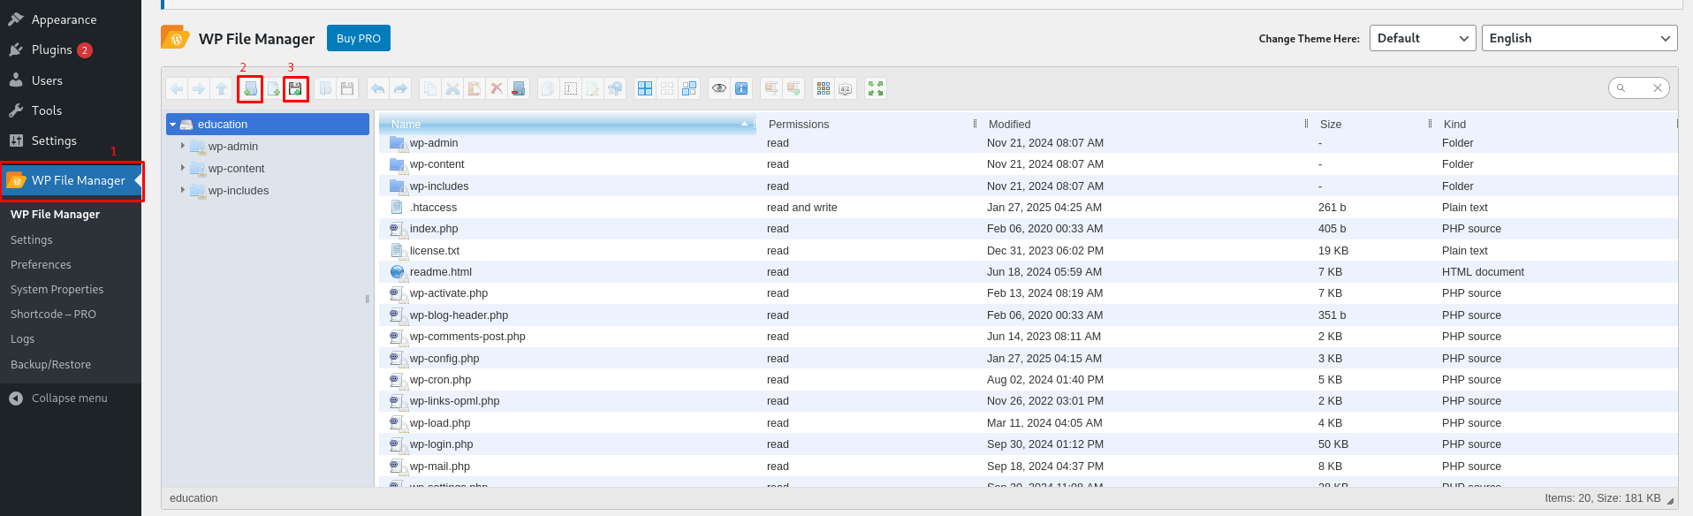Viewport: 1693px width, 516px height.
Task: Open the Tools menu in the sidebar
Action: pyautogui.click(x=71, y=110)
